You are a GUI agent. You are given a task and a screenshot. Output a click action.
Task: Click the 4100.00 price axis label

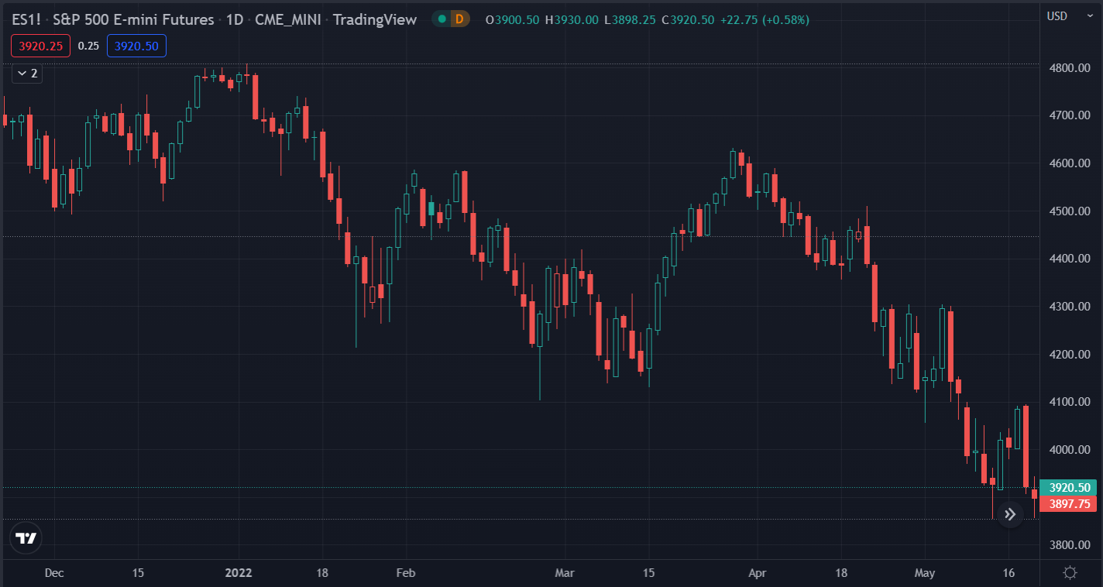[x=1069, y=402]
